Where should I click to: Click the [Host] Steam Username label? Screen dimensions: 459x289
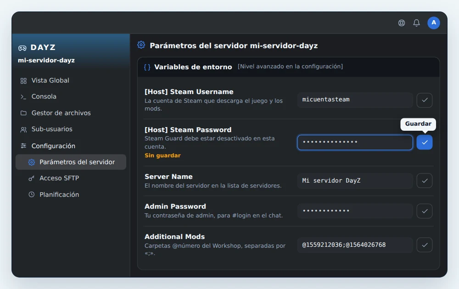click(x=189, y=92)
